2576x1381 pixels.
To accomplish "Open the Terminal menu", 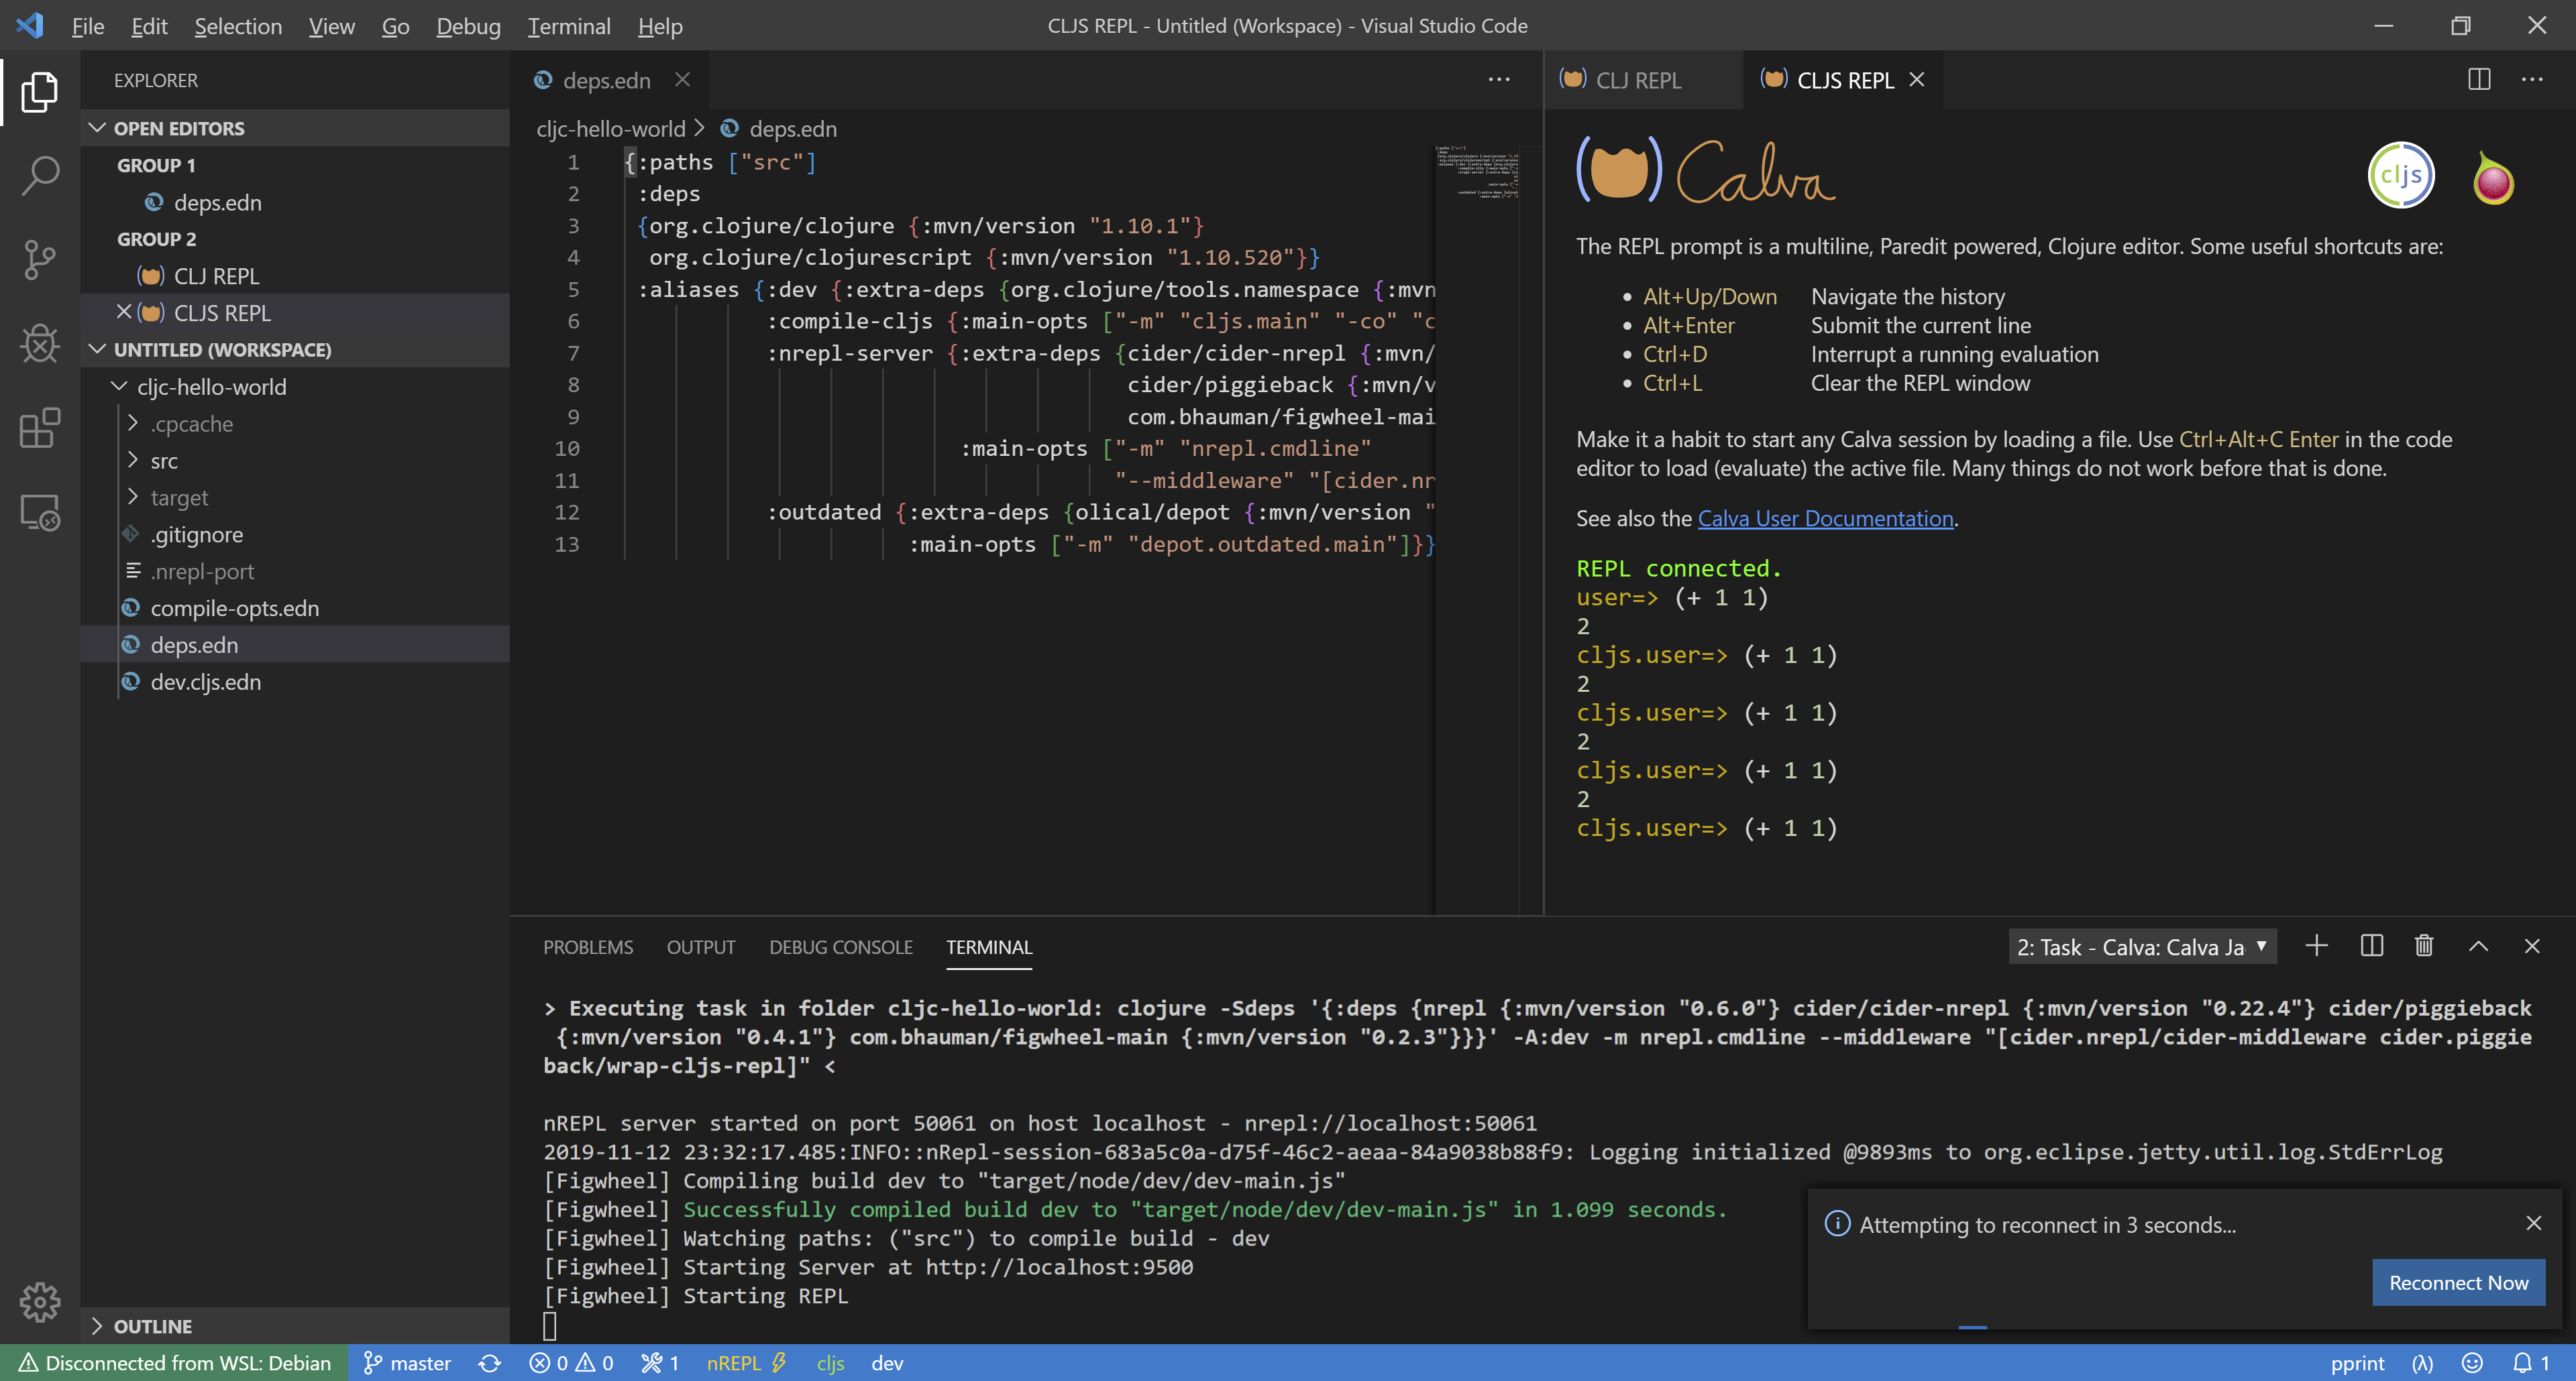I will (x=568, y=26).
